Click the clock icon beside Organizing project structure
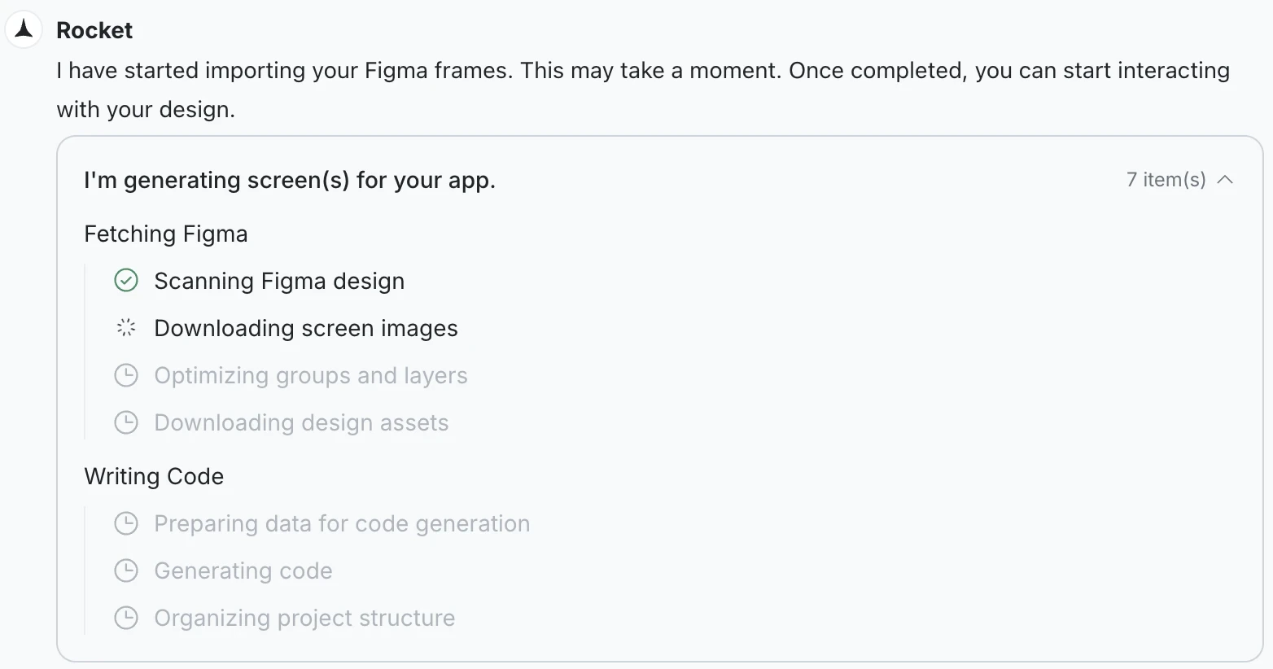Screen dimensions: 1273x669 (126, 617)
